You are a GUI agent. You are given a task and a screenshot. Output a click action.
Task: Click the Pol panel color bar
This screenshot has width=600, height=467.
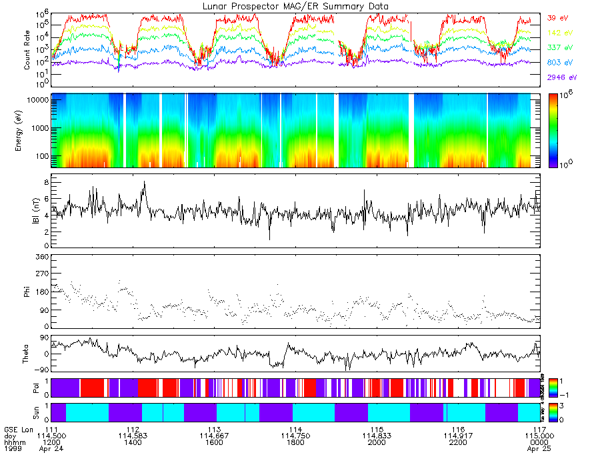(x=553, y=388)
